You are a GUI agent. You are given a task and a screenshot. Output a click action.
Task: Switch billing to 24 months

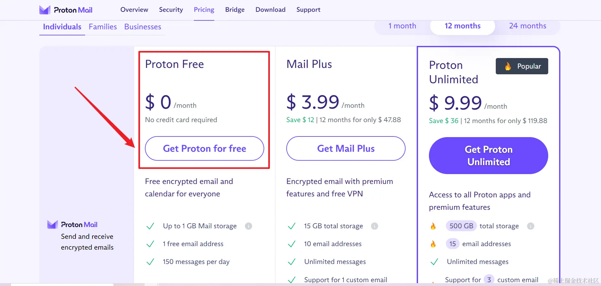(x=528, y=26)
